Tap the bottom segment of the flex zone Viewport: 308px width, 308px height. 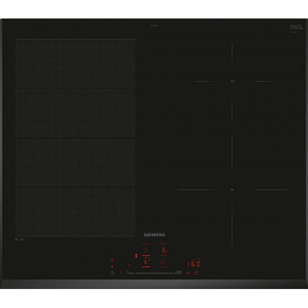pos(75,211)
